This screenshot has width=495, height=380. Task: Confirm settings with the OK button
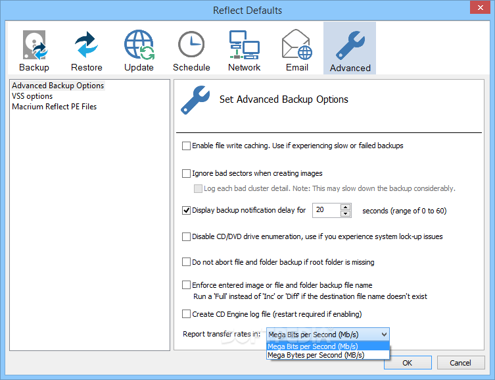408,363
